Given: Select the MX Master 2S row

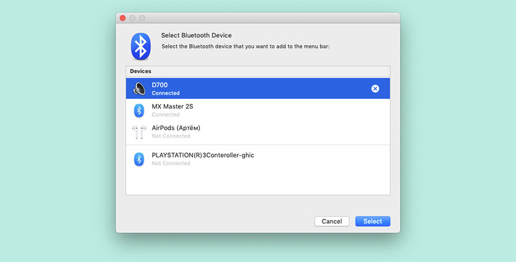Looking at the screenshot, I should pos(258,110).
